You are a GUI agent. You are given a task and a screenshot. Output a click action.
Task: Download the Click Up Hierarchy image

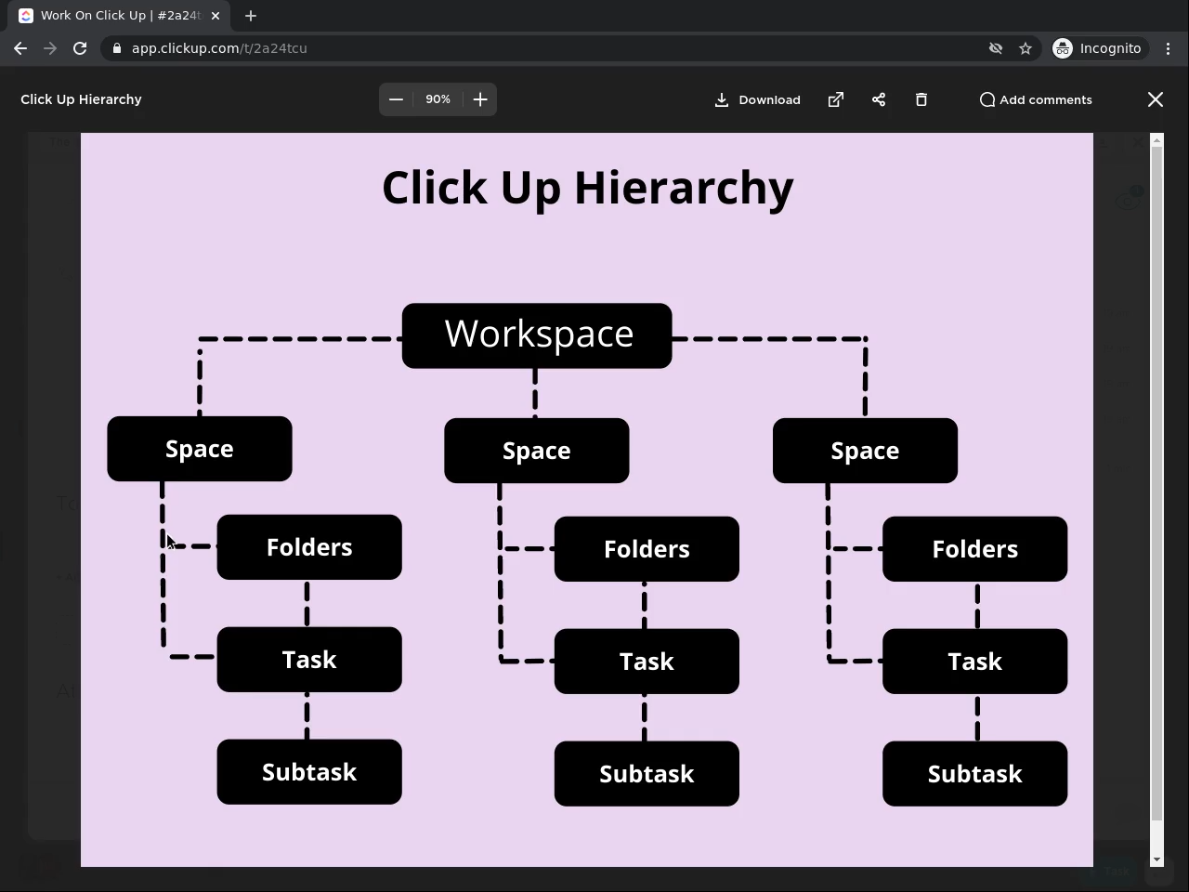[x=757, y=99]
